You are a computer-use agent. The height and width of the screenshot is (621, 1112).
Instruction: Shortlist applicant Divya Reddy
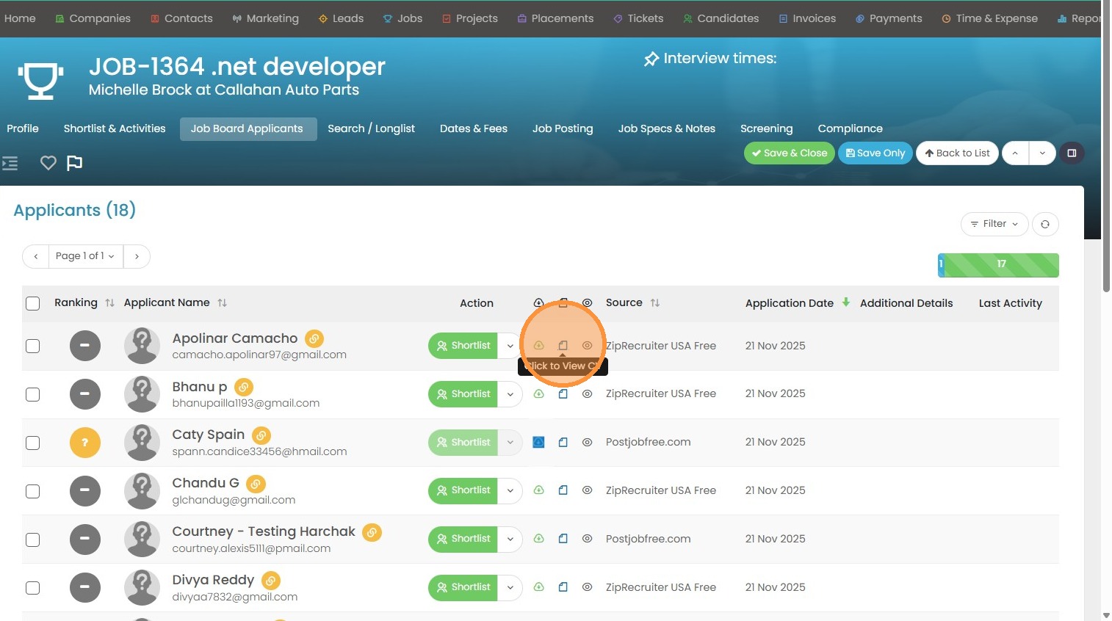pos(463,587)
